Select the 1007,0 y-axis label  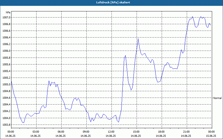tap(6, 18)
